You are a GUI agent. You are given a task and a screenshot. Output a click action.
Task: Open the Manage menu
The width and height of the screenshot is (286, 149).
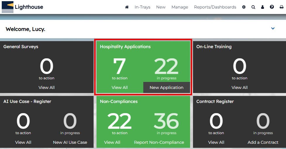coord(180,7)
